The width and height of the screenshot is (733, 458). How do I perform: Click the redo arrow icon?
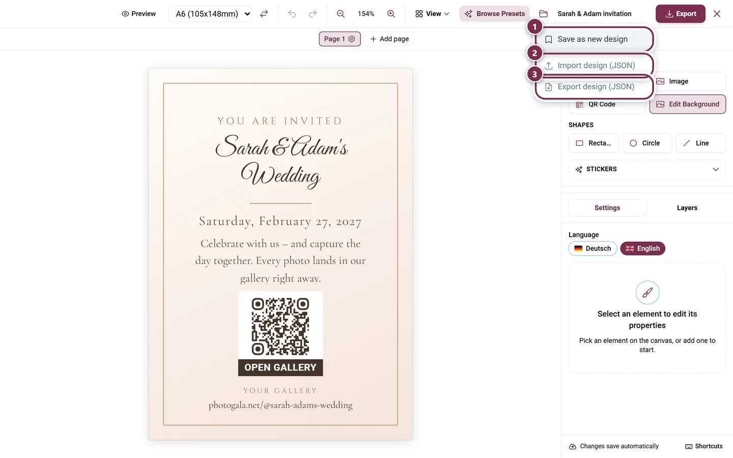[x=313, y=14]
